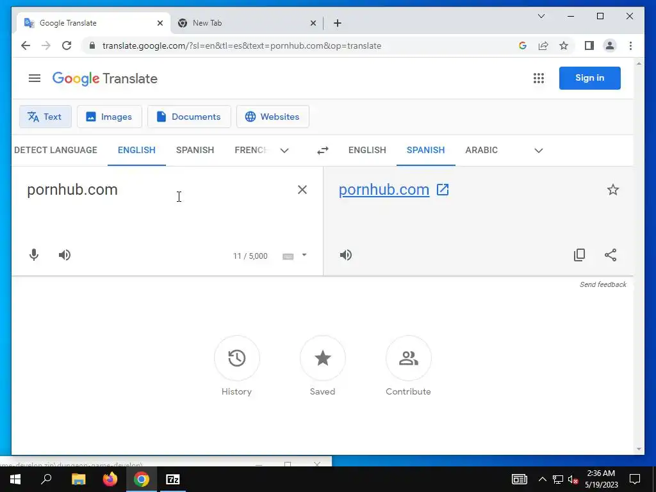Share this page from the address bar
656x492 pixels.
tap(543, 45)
